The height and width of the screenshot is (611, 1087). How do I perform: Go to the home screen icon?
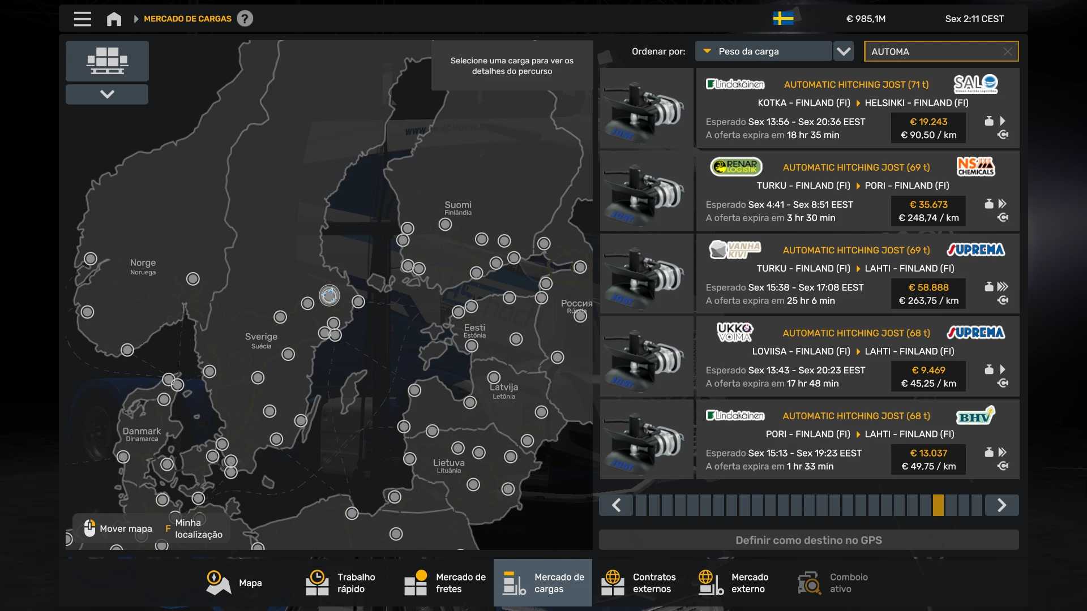(x=114, y=19)
